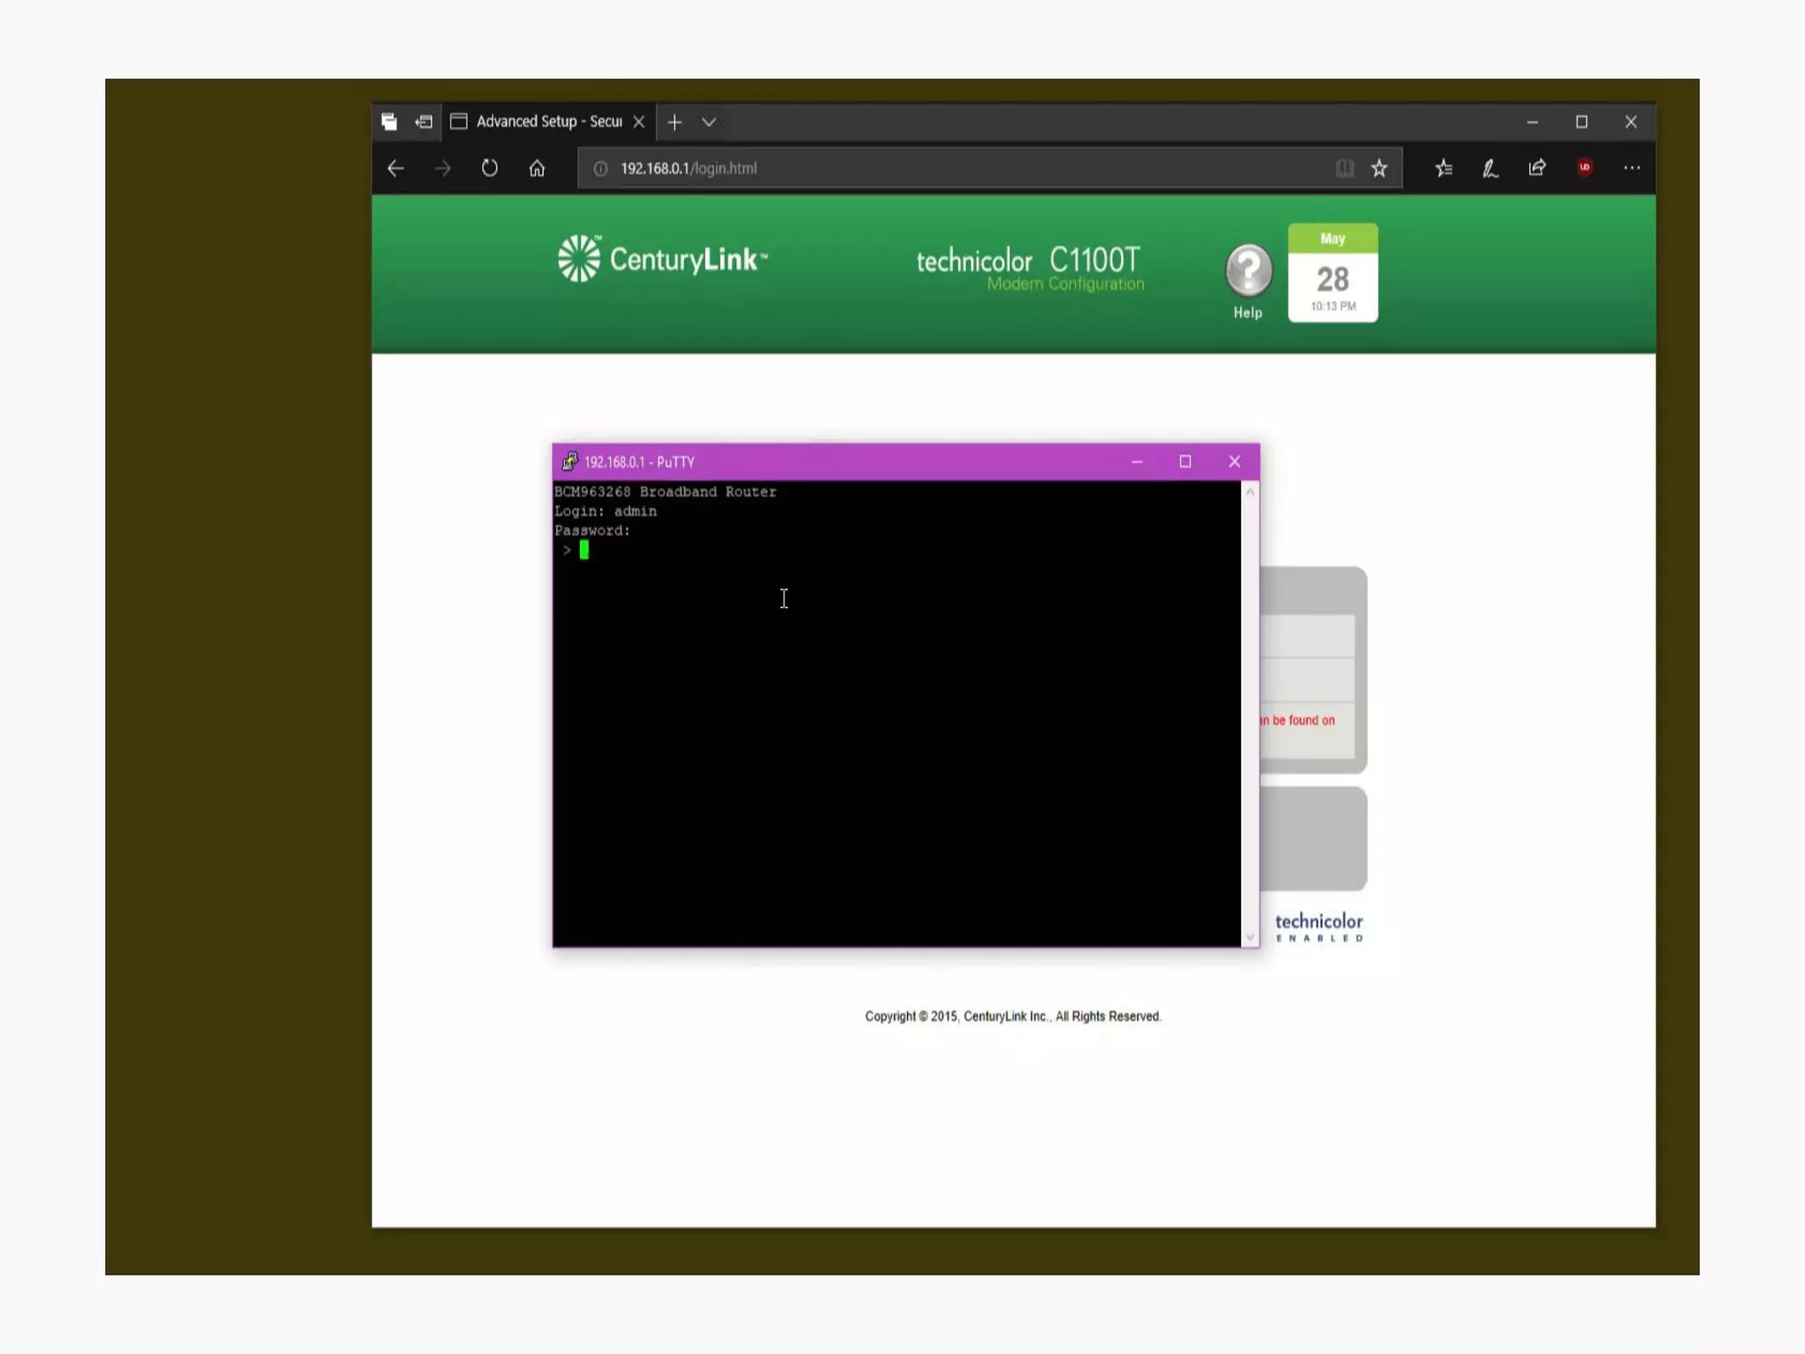The width and height of the screenshot is (1805, 1354).
Task: Open the browser settings ellipsis menu
Action: (x=1631, y=168)
